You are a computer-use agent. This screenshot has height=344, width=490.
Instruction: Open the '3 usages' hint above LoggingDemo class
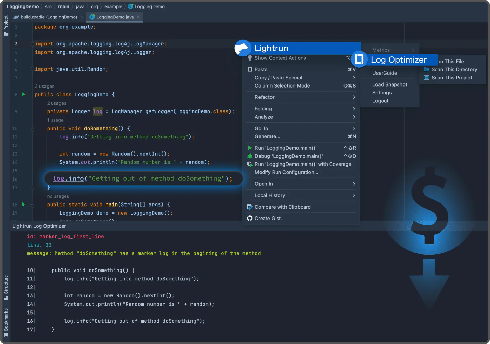pyautogui.click(x=44, y=86)
